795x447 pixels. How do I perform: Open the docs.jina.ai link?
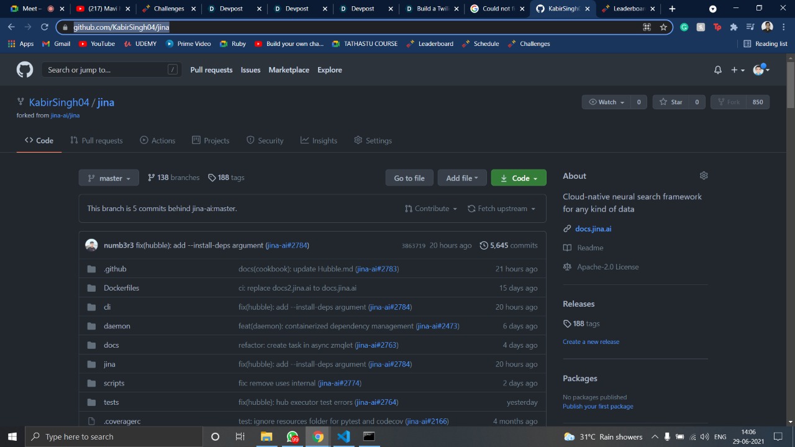pyautogui.click(x=593, y=228)
